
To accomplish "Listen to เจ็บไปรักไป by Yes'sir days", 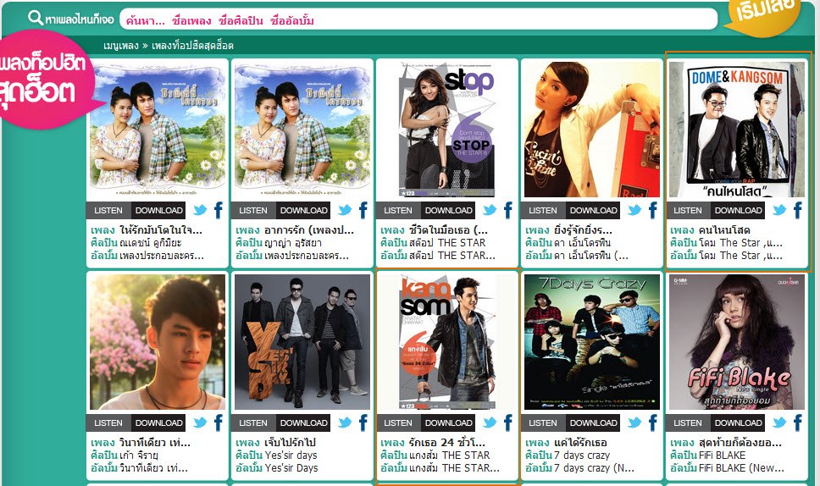I will click(x=253, y=423).
